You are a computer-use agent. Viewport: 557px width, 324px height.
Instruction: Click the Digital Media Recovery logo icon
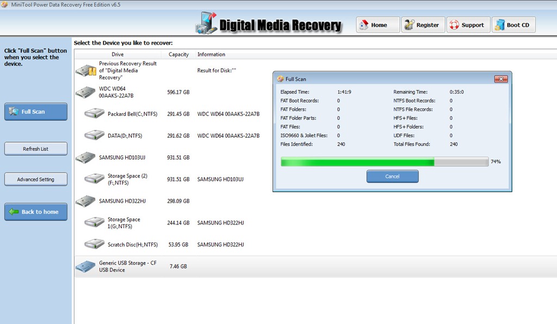pyautogui.click(x=206, y=23)
